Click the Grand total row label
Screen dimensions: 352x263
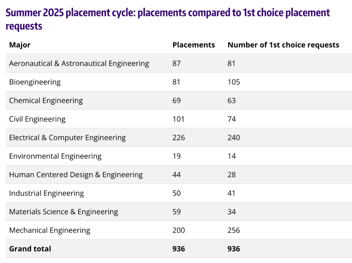click(30, 249)
